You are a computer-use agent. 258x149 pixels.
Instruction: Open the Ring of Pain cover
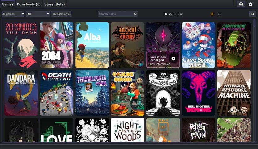[198, 130]
